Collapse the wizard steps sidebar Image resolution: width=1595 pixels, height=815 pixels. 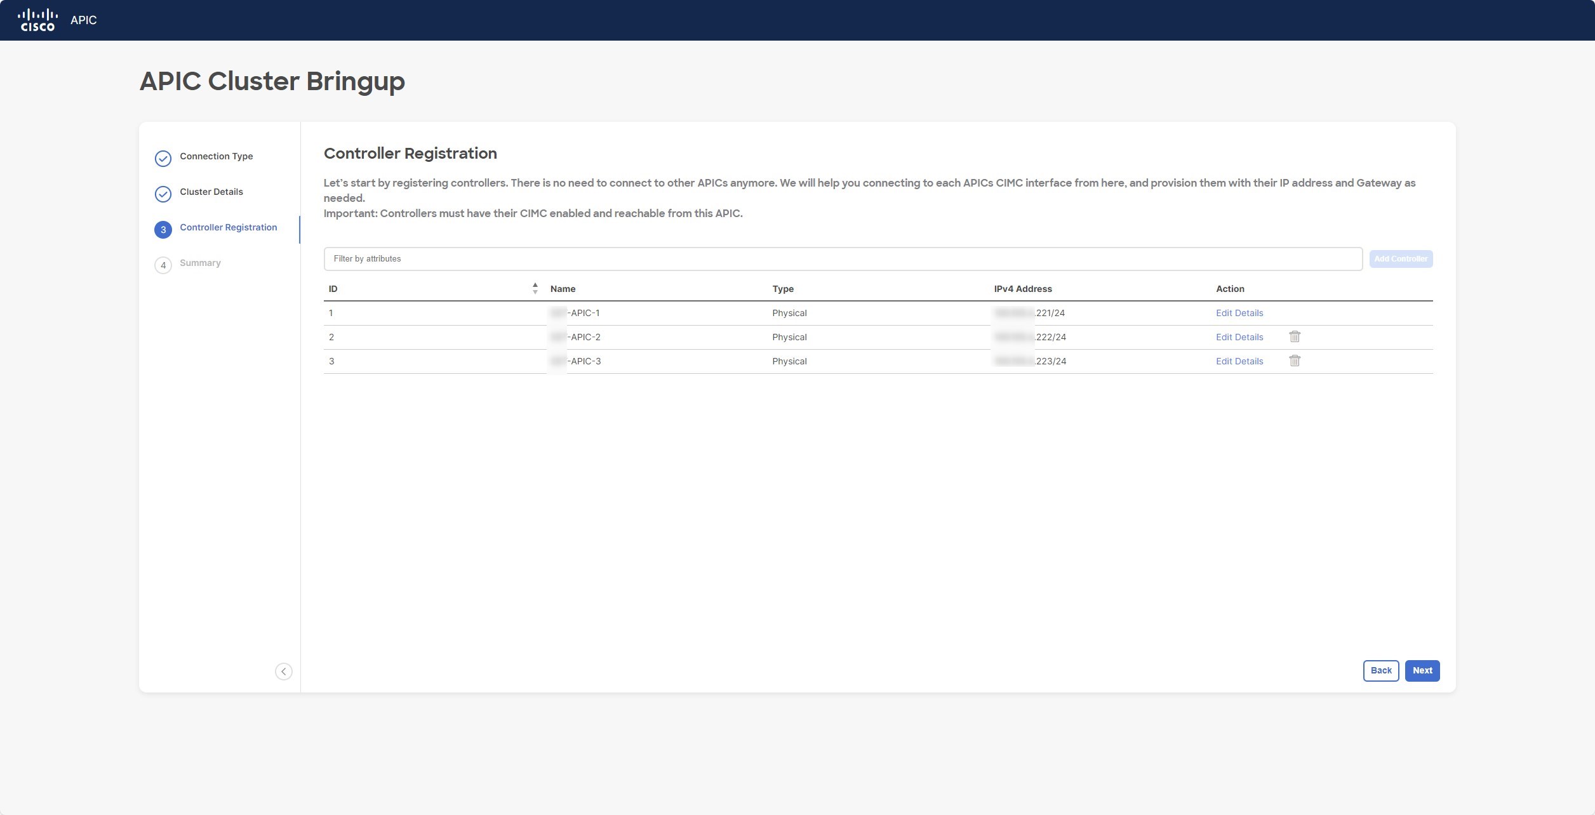pos(284,672)
